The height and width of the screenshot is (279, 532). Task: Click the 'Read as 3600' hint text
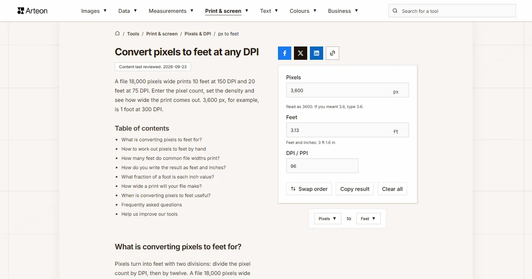[325, 107]
